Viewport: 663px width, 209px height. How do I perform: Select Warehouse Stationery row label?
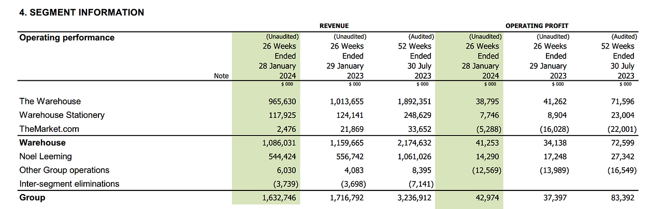(62, 115)
